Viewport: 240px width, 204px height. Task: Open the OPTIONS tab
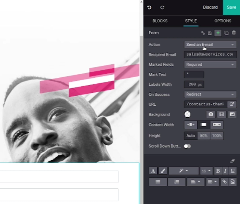pos(223,21)
